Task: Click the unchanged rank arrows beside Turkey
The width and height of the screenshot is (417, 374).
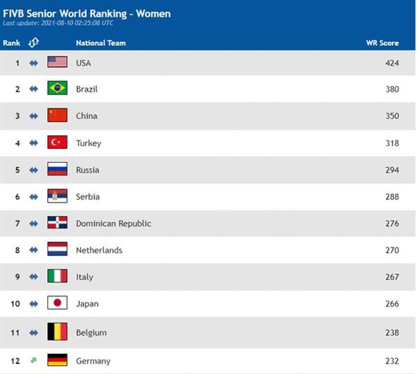Action: click(33, 143)
